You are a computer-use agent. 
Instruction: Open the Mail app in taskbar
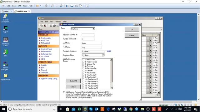click(73, 109)
